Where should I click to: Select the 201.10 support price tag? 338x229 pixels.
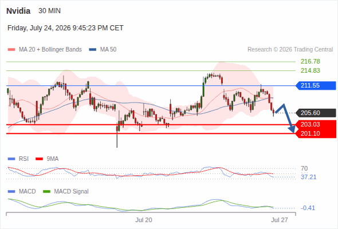(x=316, y=133)
